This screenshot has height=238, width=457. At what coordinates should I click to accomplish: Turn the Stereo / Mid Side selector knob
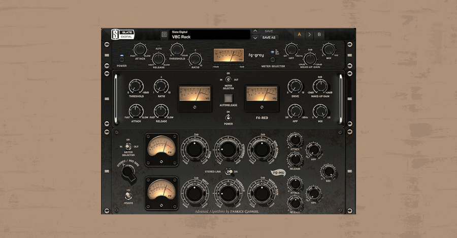click(127, 172)
